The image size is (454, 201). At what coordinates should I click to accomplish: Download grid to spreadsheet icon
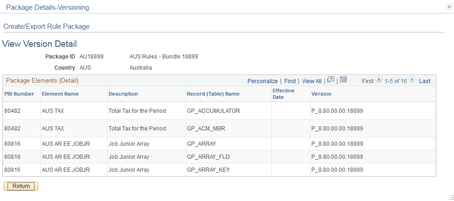pyautogui.click(x=344, y=79)
